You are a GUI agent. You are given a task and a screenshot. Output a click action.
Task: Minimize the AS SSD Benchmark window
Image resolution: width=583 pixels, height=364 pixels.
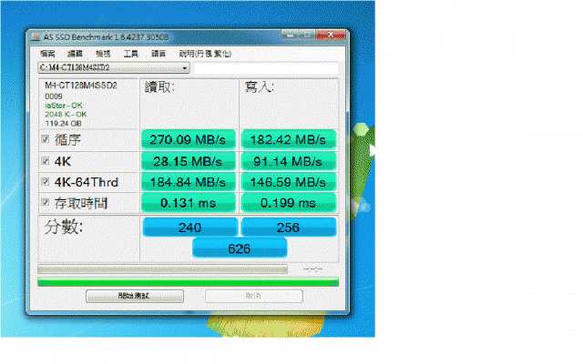tap(290, 35)
